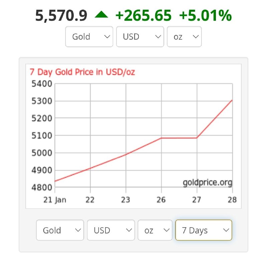This screenshot has width=267, height=253.
Task: Open the 7 Days time range dropdown
Action: (x=204, y=230)
